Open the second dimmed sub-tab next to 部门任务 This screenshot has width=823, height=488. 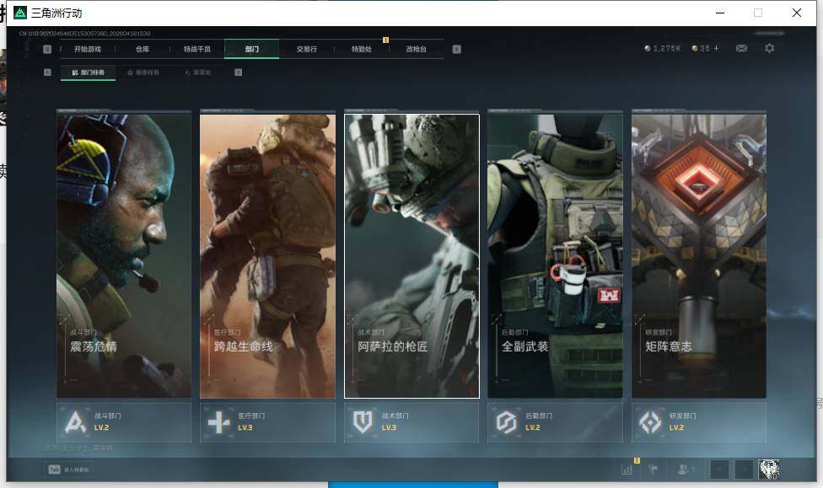(143, 72)
